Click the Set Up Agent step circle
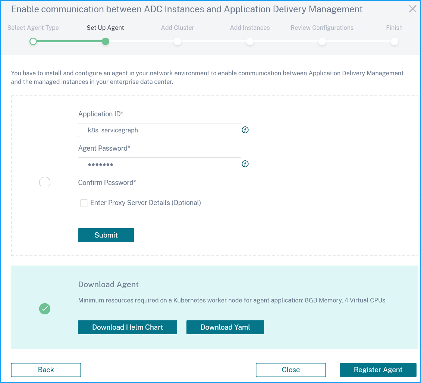This screenshot has height=383, width=421. point(106,41)
